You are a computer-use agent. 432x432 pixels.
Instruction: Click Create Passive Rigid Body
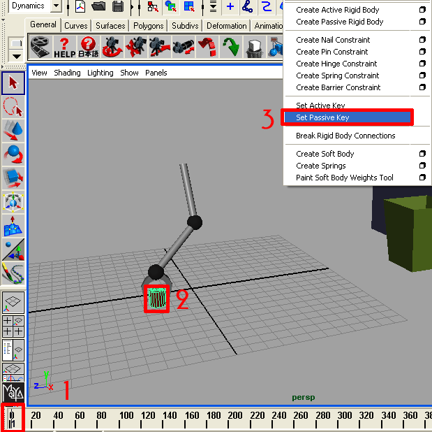click(339, 22)
